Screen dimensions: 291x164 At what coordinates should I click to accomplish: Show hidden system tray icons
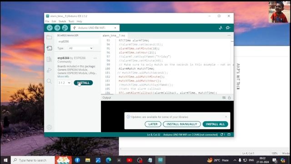235,160
